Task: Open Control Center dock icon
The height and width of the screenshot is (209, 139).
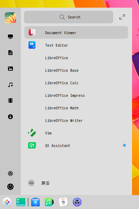Action: pyautogui.click(x=77, y=202)
